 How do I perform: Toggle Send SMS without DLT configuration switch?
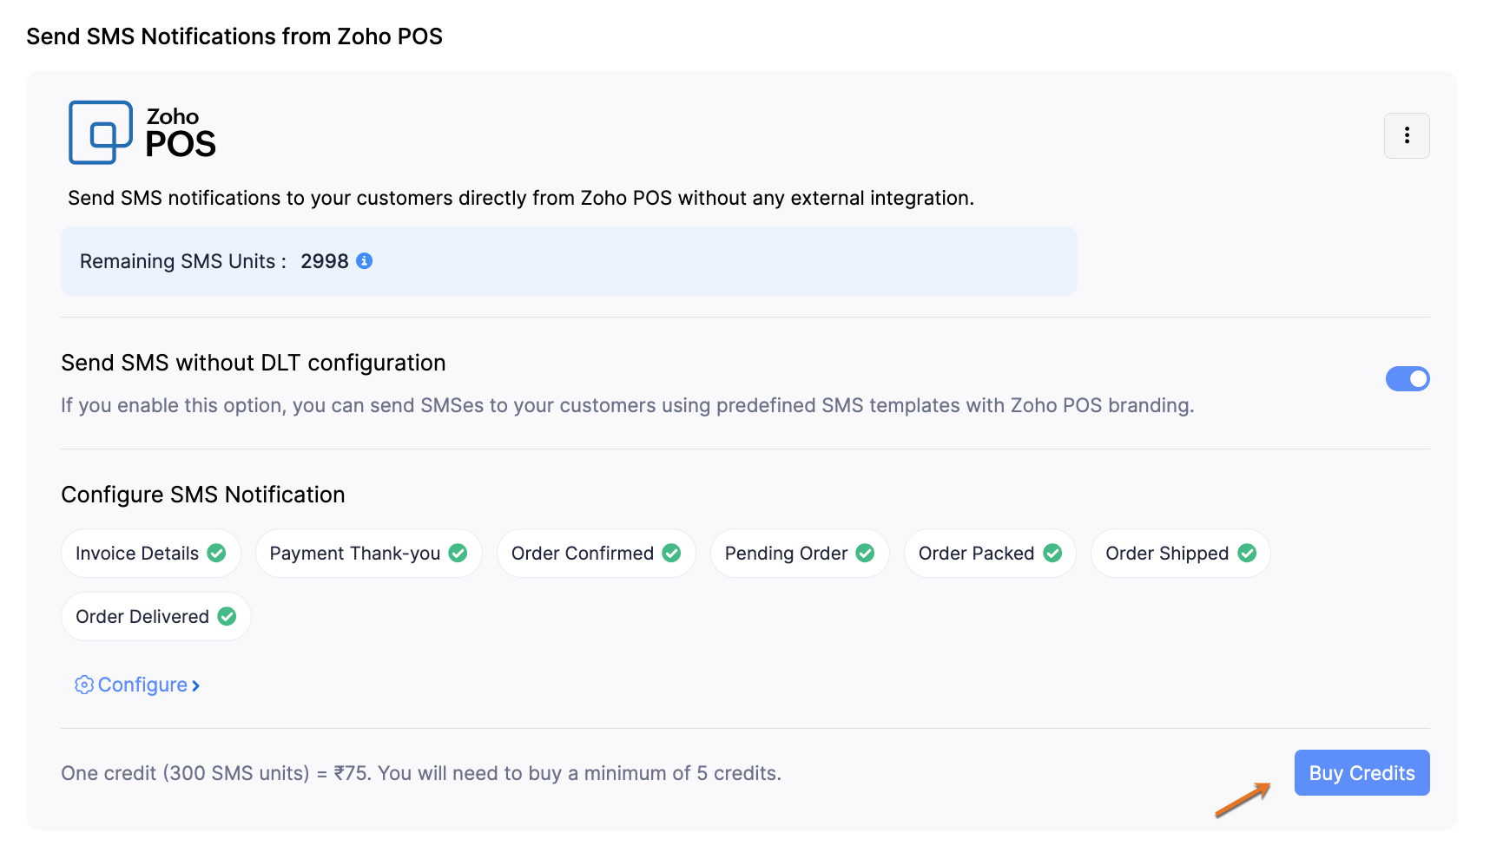(x=1407, y=379)
